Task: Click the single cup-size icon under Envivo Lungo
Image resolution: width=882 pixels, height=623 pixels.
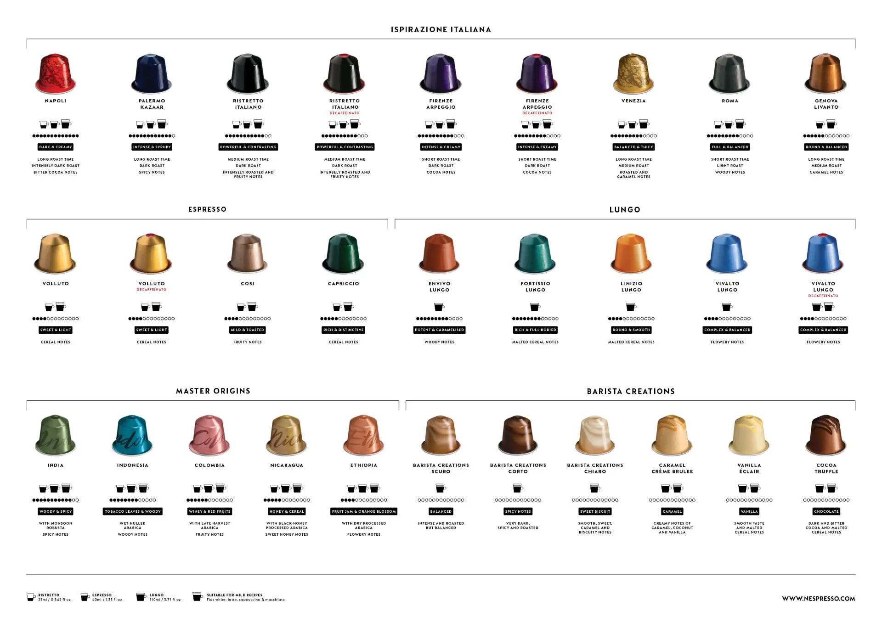Action: [440, 307]
